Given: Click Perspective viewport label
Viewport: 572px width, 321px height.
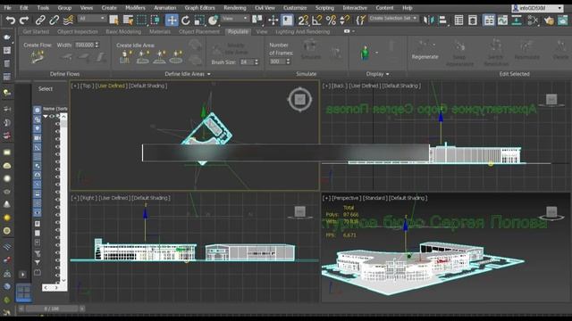Looking at the screenshot, I should point(346,198).
